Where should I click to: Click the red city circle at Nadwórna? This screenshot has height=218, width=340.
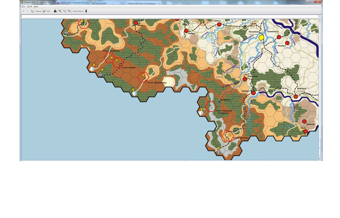245,79
